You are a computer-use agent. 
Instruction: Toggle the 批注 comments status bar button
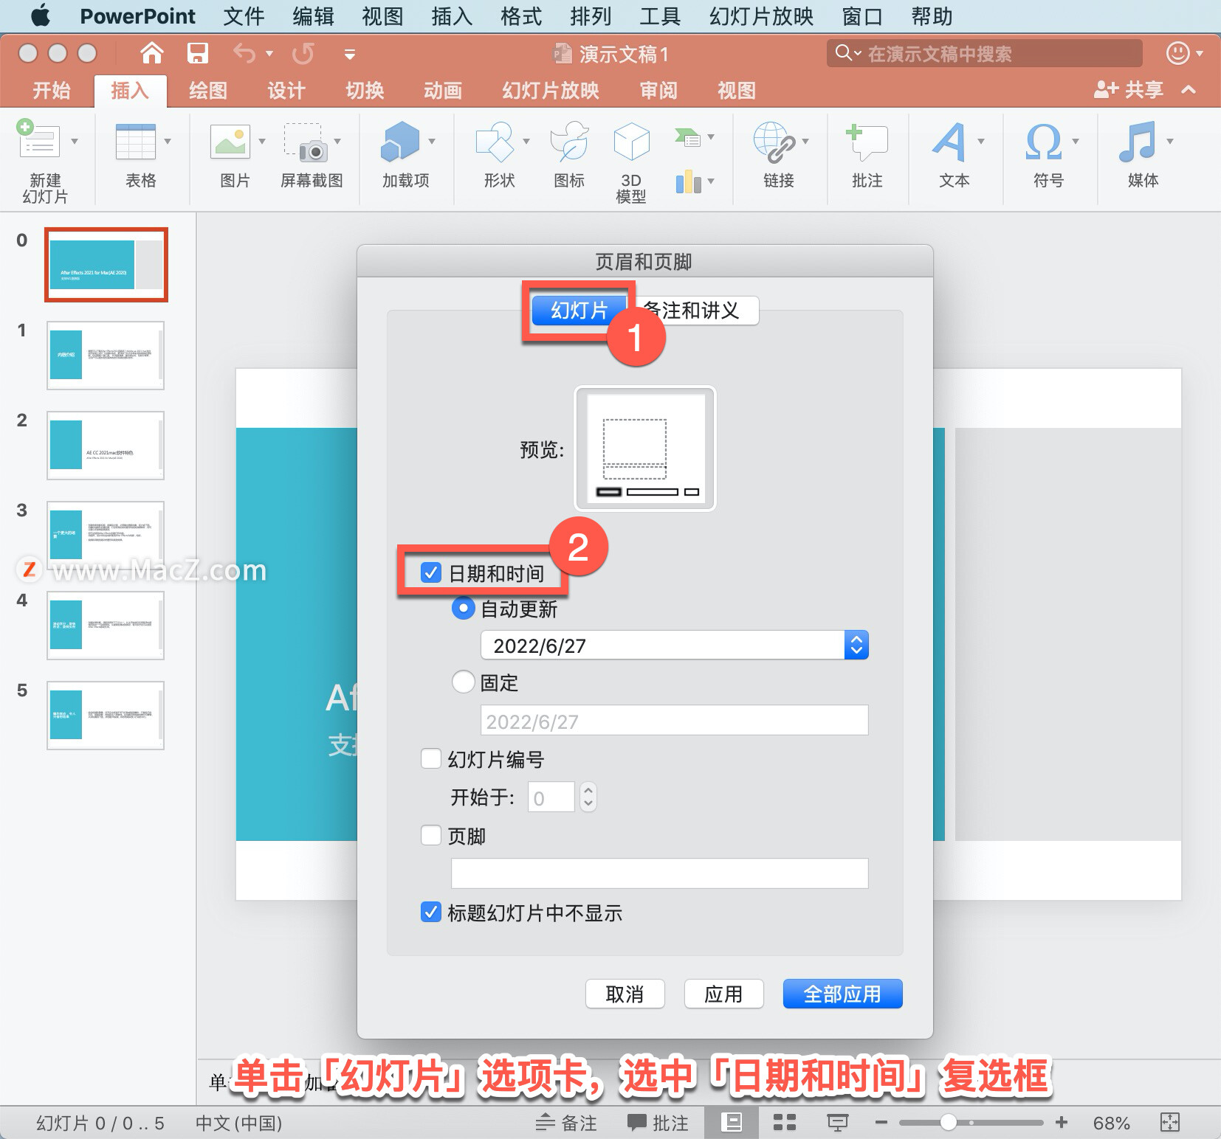(x=657, y=1123)
